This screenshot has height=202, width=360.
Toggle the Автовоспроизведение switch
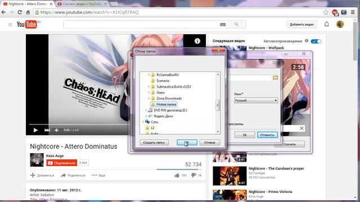click(316, 41)
